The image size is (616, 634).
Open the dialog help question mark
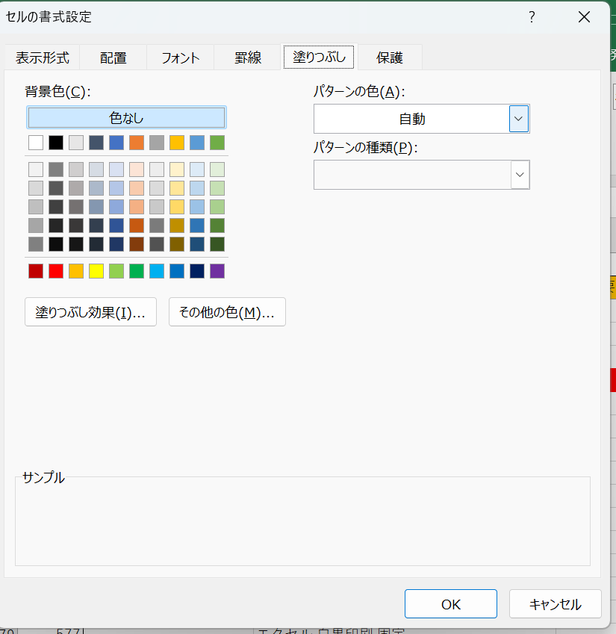[532, 16]
